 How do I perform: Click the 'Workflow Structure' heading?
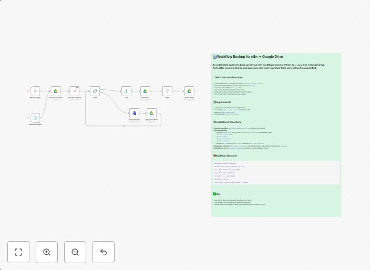click(x=226, y=155)
